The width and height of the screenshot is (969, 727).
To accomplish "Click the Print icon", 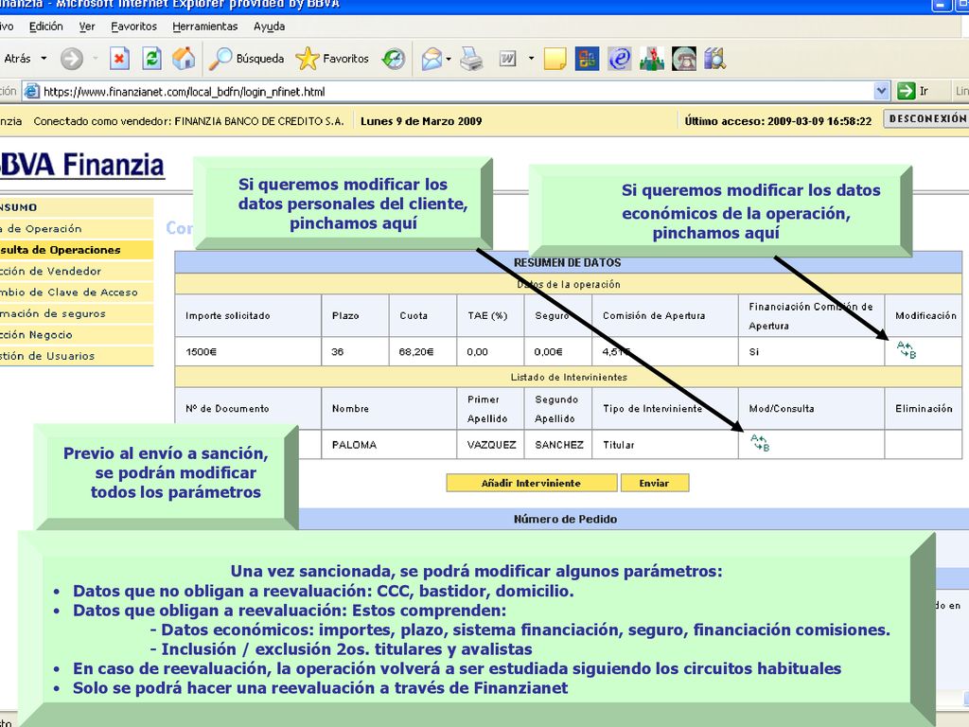I will coord(471,59).
